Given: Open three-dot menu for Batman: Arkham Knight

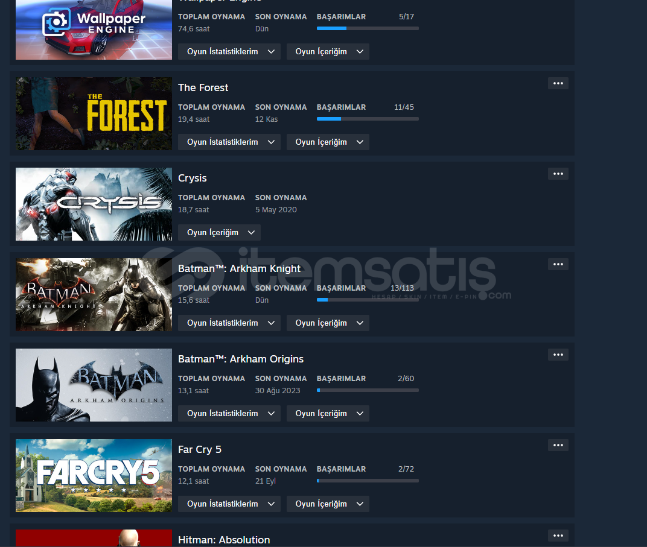Looking at the screenshot, I should (558, 264).
